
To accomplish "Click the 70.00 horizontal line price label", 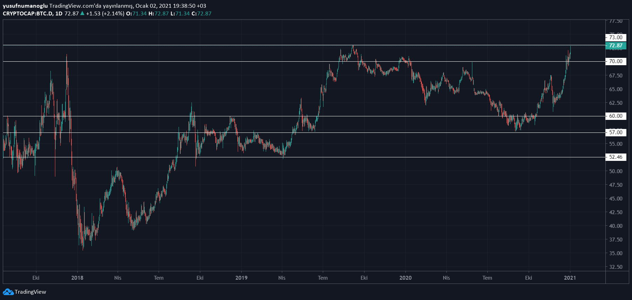I will click(616, 61).
